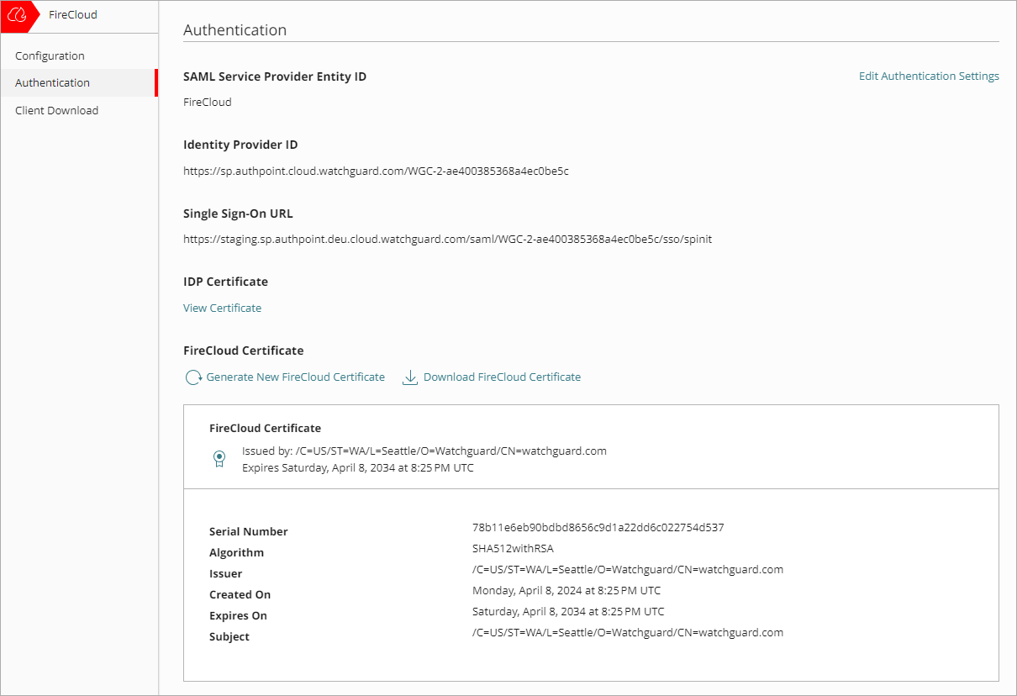1017x696 pixels.
Task: Click View Certificate under IDP Certificate
Action: (x=222, y=308)
